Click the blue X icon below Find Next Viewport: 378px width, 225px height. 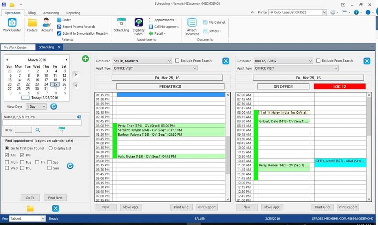coord(56,208)
